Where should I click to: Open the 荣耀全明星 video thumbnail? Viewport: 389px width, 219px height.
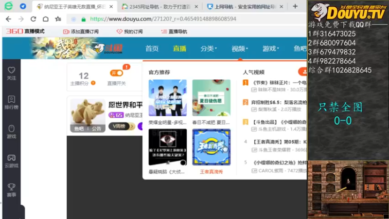(168, 98)
